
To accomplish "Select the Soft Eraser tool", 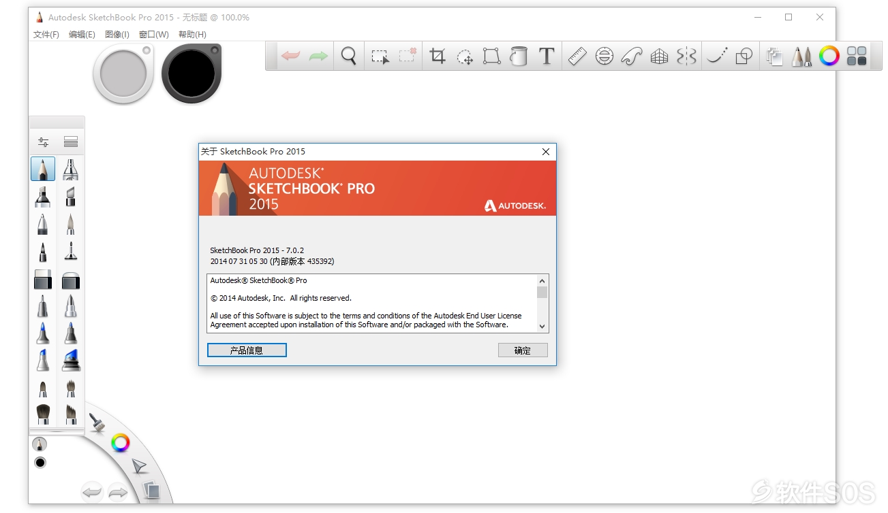I will click(70, 279).
